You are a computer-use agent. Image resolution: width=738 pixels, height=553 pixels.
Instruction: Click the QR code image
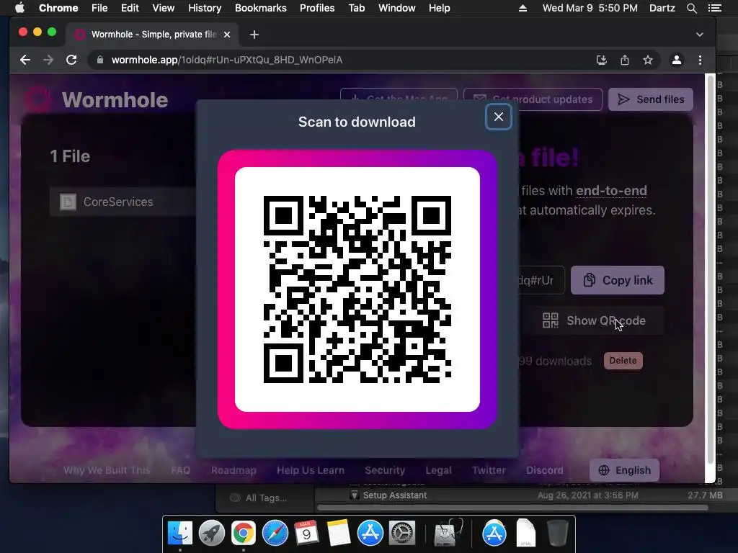357,289
